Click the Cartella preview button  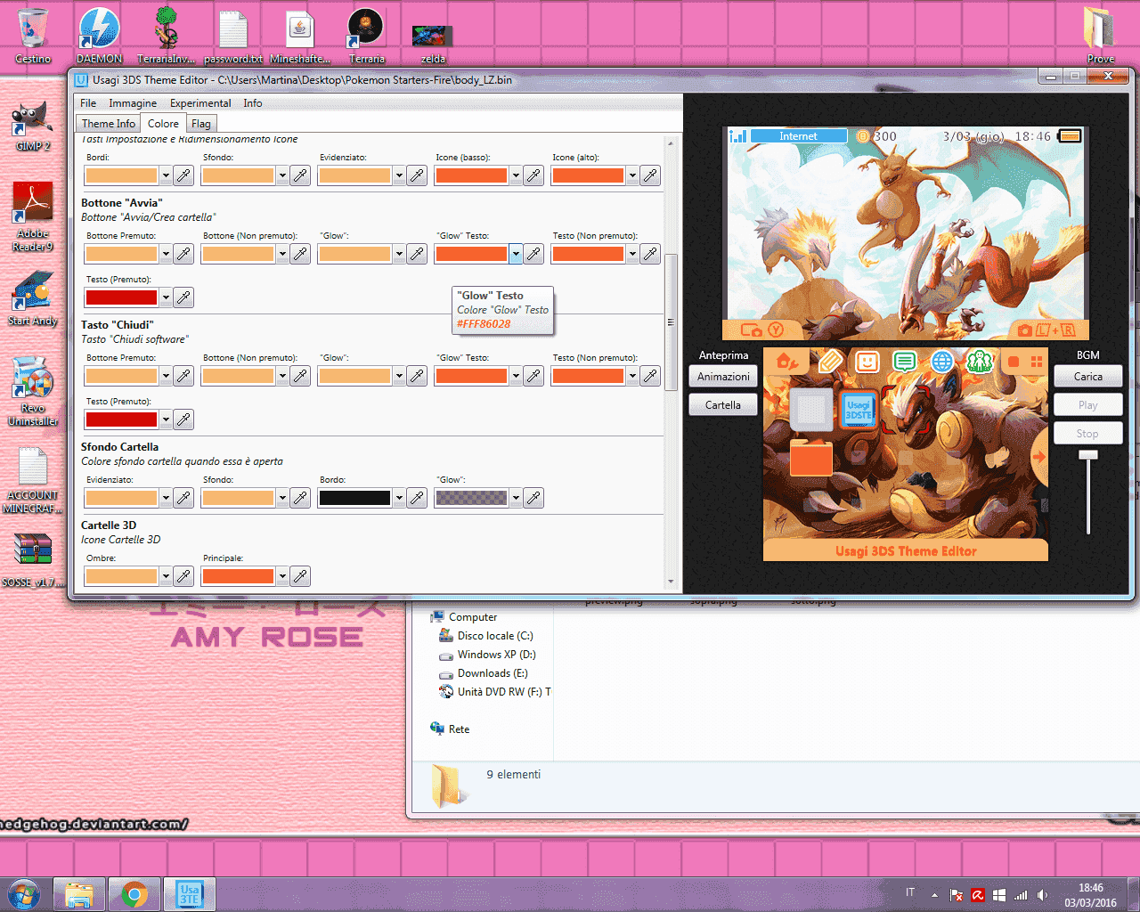coord(723,405)
